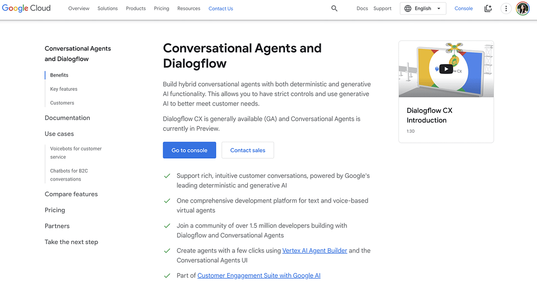Open the Vertex AI Agent Builder link
Viewport: 537px width, 286px height.
314,251
